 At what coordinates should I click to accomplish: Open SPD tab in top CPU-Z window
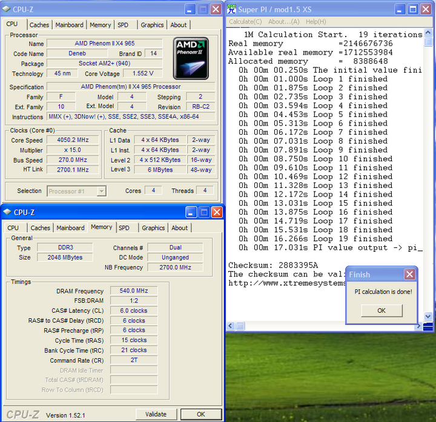click(123, 25)
